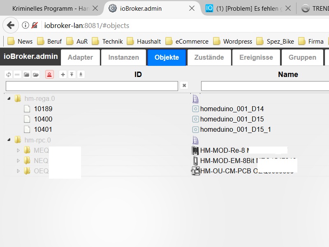329x247 pixels.
Task: Open the Gruppen tab
Action: (x=302, y=58)
